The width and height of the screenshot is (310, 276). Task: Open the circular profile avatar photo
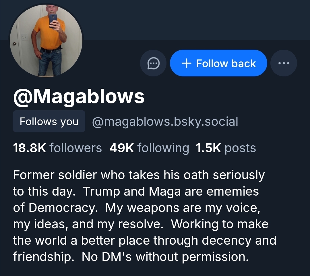(x=46, y=40)
